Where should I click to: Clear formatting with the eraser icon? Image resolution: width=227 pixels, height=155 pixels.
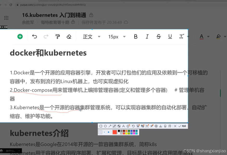point(69,36)
